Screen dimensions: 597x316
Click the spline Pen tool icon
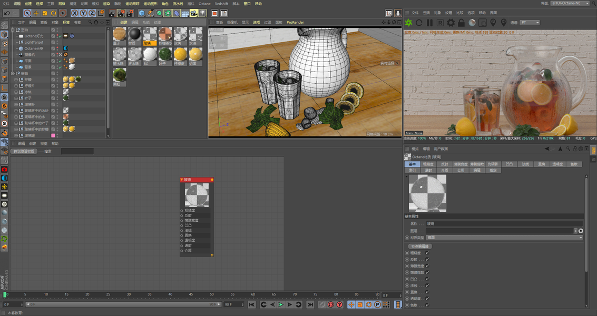tap(150, 13)
